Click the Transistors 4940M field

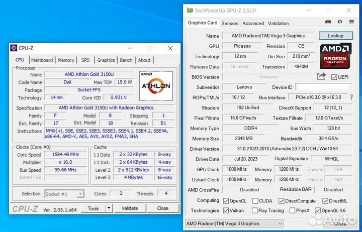301,66
